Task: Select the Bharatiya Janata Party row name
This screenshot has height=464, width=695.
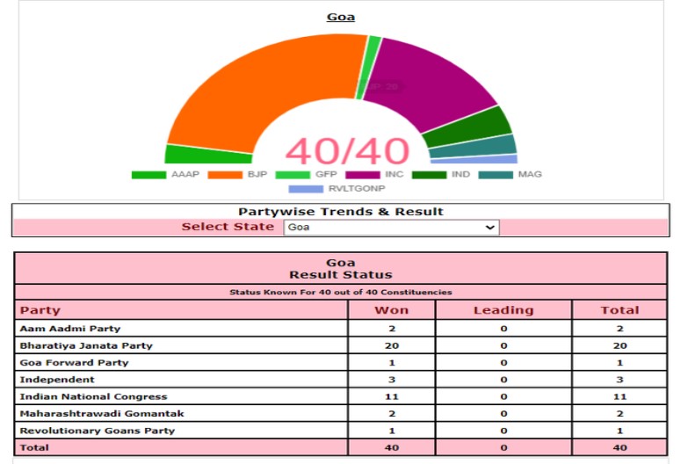Action: tap(86, 345)
